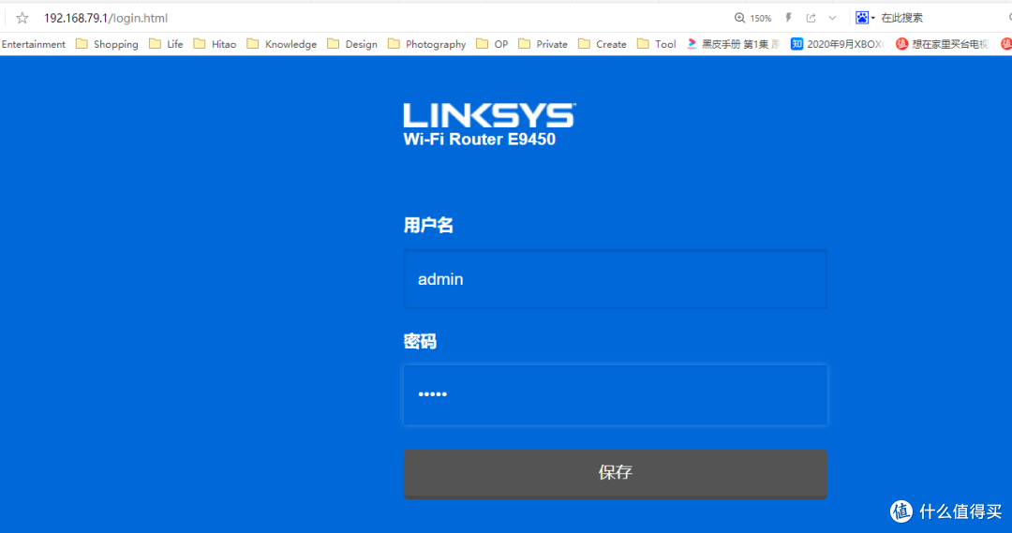
Task: Expand the address bar dropdown chevron
Action: point(833,18)
